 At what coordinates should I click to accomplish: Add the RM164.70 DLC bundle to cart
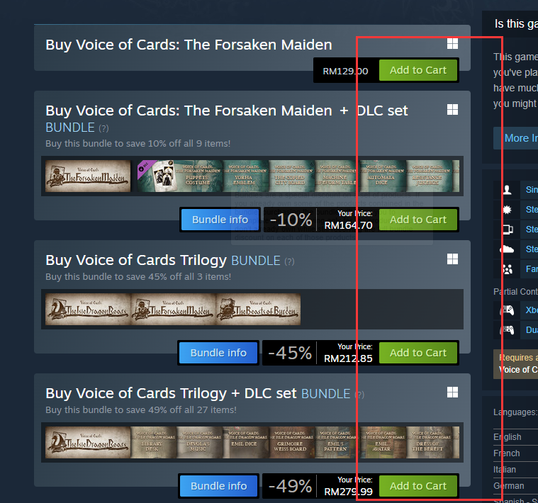(418, 220)
